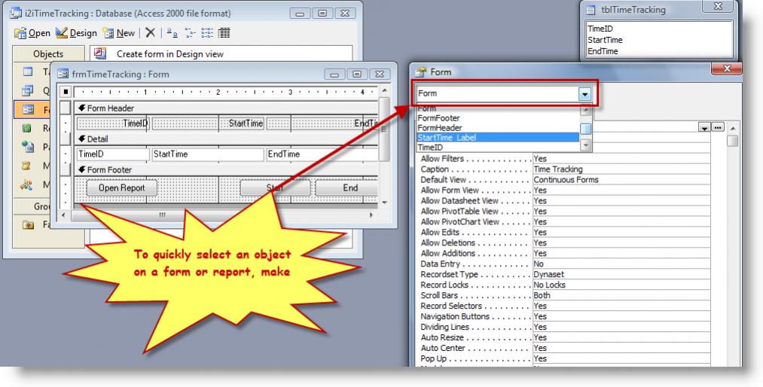Click the Form Header section bar
Image resolution: width=763 pixels, height=387 pixels.
coord(226,108)
